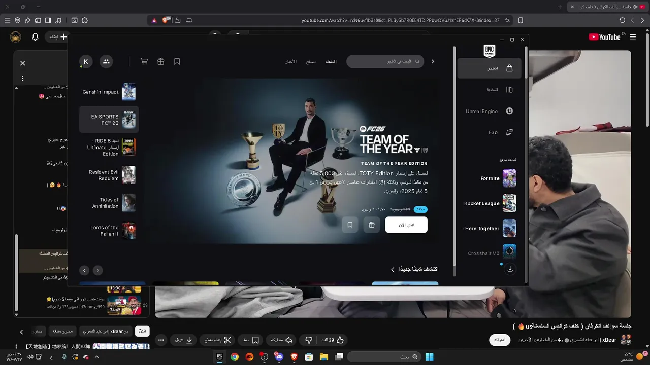Viewport: 650px width, 365px height.
Task: Dislike the YouTube video
Action: (309, 340)
